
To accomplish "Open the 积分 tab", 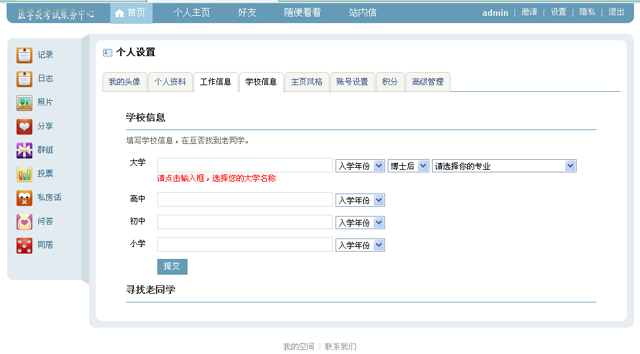I will pos(390,82).
